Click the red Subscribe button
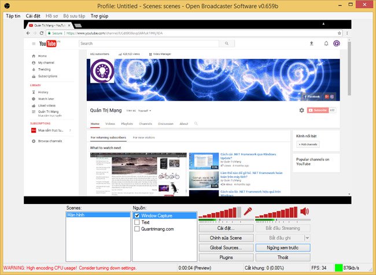Image resolution: width=376 pixels, height=275 pixels. click(318, 110)
